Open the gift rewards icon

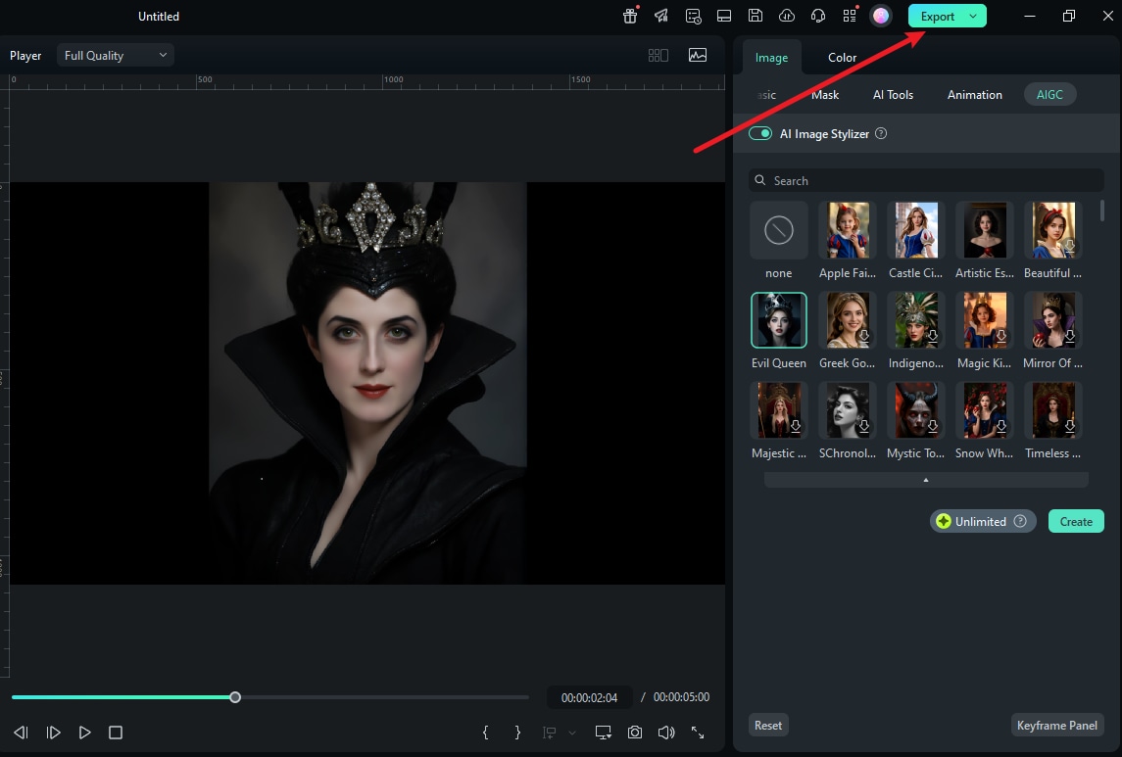[x=630, y=16]
